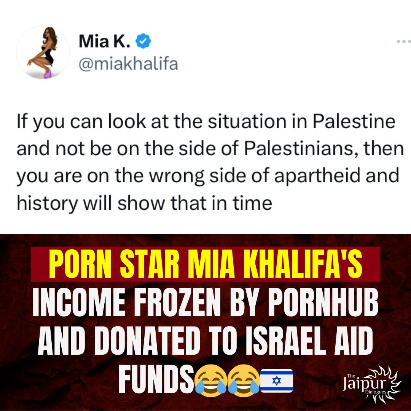Screen dimensions: 411x411
Task: Click the first laughing-crying emoji
Action: click(211, 380)
